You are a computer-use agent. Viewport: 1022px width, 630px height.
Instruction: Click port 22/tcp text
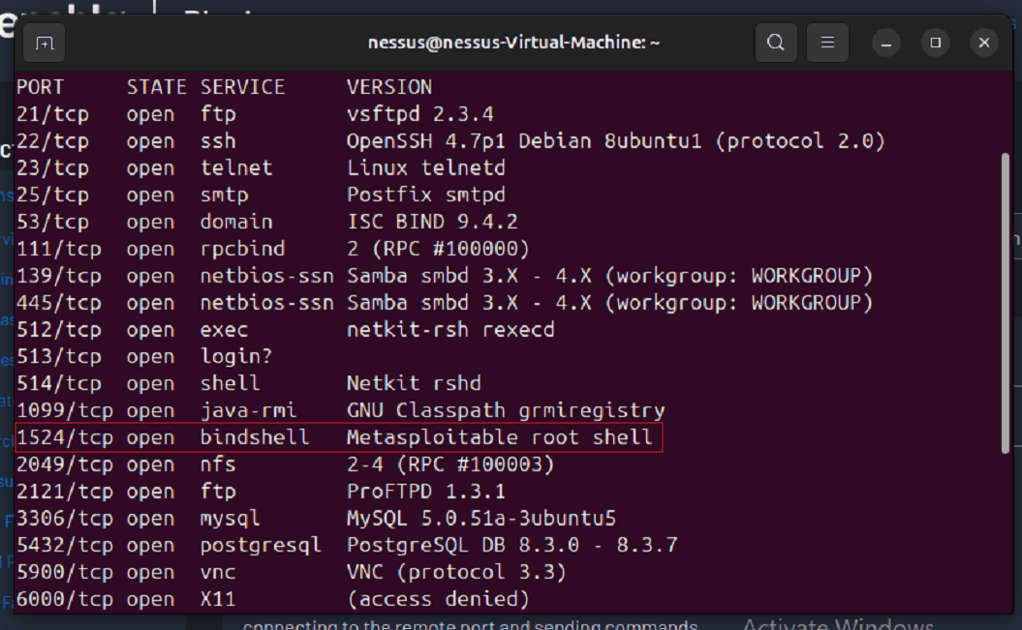pyautogui.click(x=52, y=141)
